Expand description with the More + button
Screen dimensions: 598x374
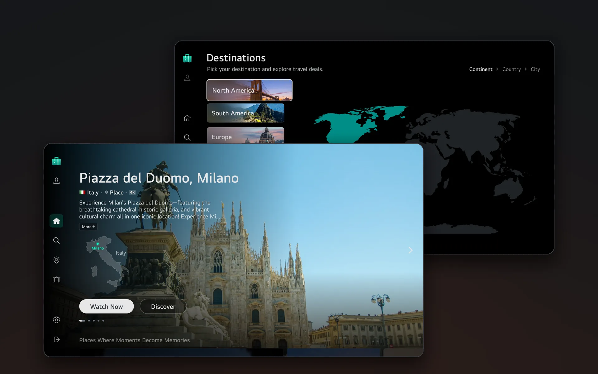pos(88,227)
